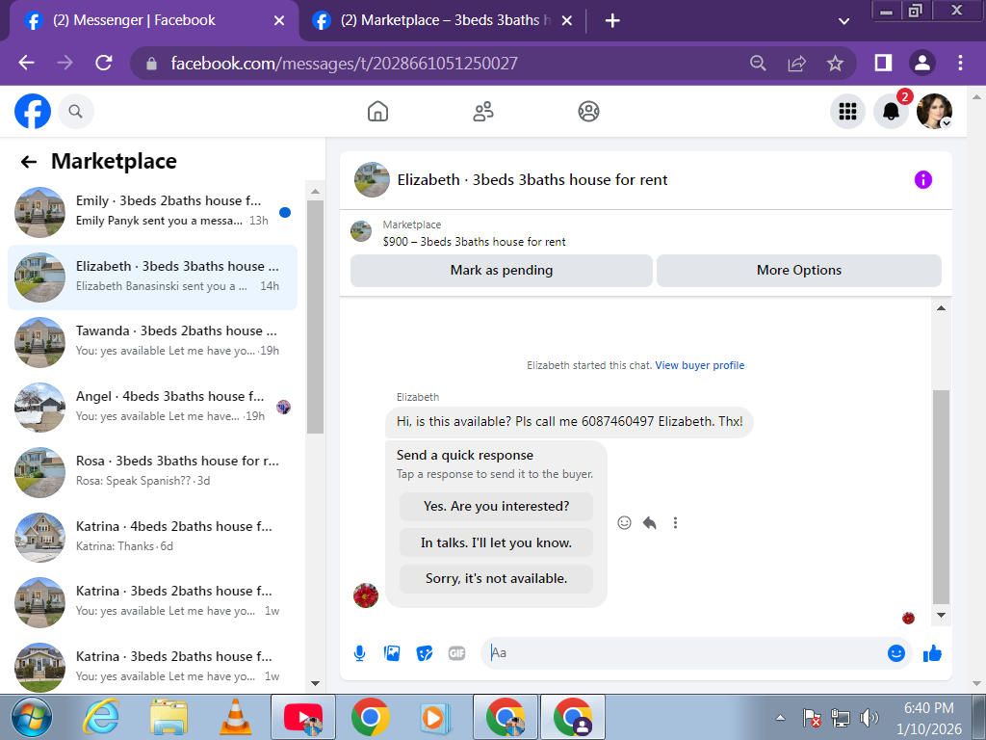
Task: Click the message input field
Action: 686,653
